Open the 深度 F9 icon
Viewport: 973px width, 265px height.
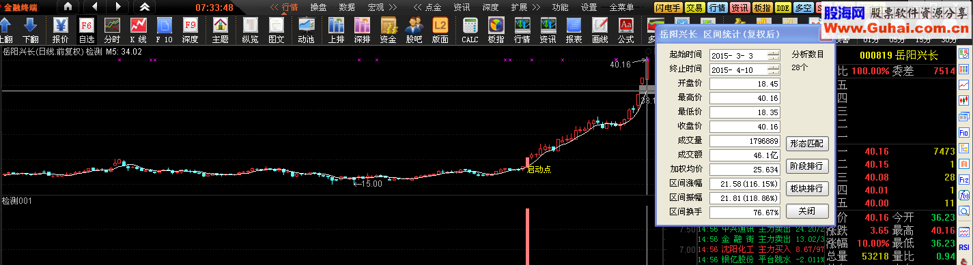pos(190,26)
